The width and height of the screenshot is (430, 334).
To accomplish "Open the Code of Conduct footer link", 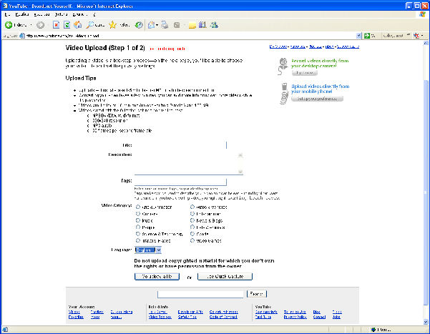I will click(223, 317).
